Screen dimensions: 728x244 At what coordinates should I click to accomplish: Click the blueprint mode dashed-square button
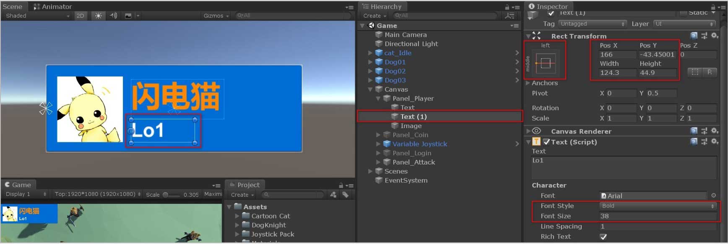point(695,72)
